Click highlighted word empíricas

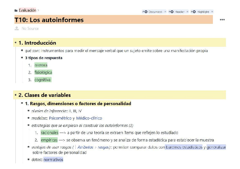49,140
